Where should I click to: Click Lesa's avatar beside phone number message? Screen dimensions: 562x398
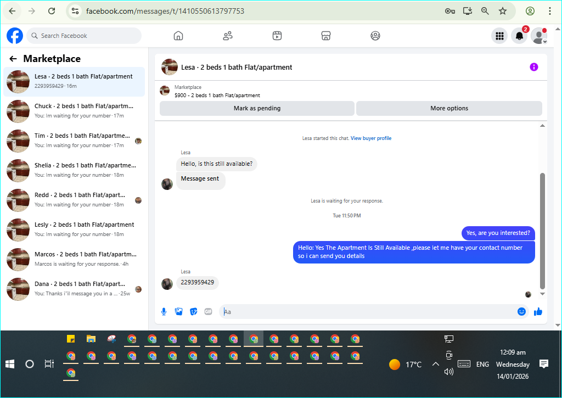click(167, 284)
